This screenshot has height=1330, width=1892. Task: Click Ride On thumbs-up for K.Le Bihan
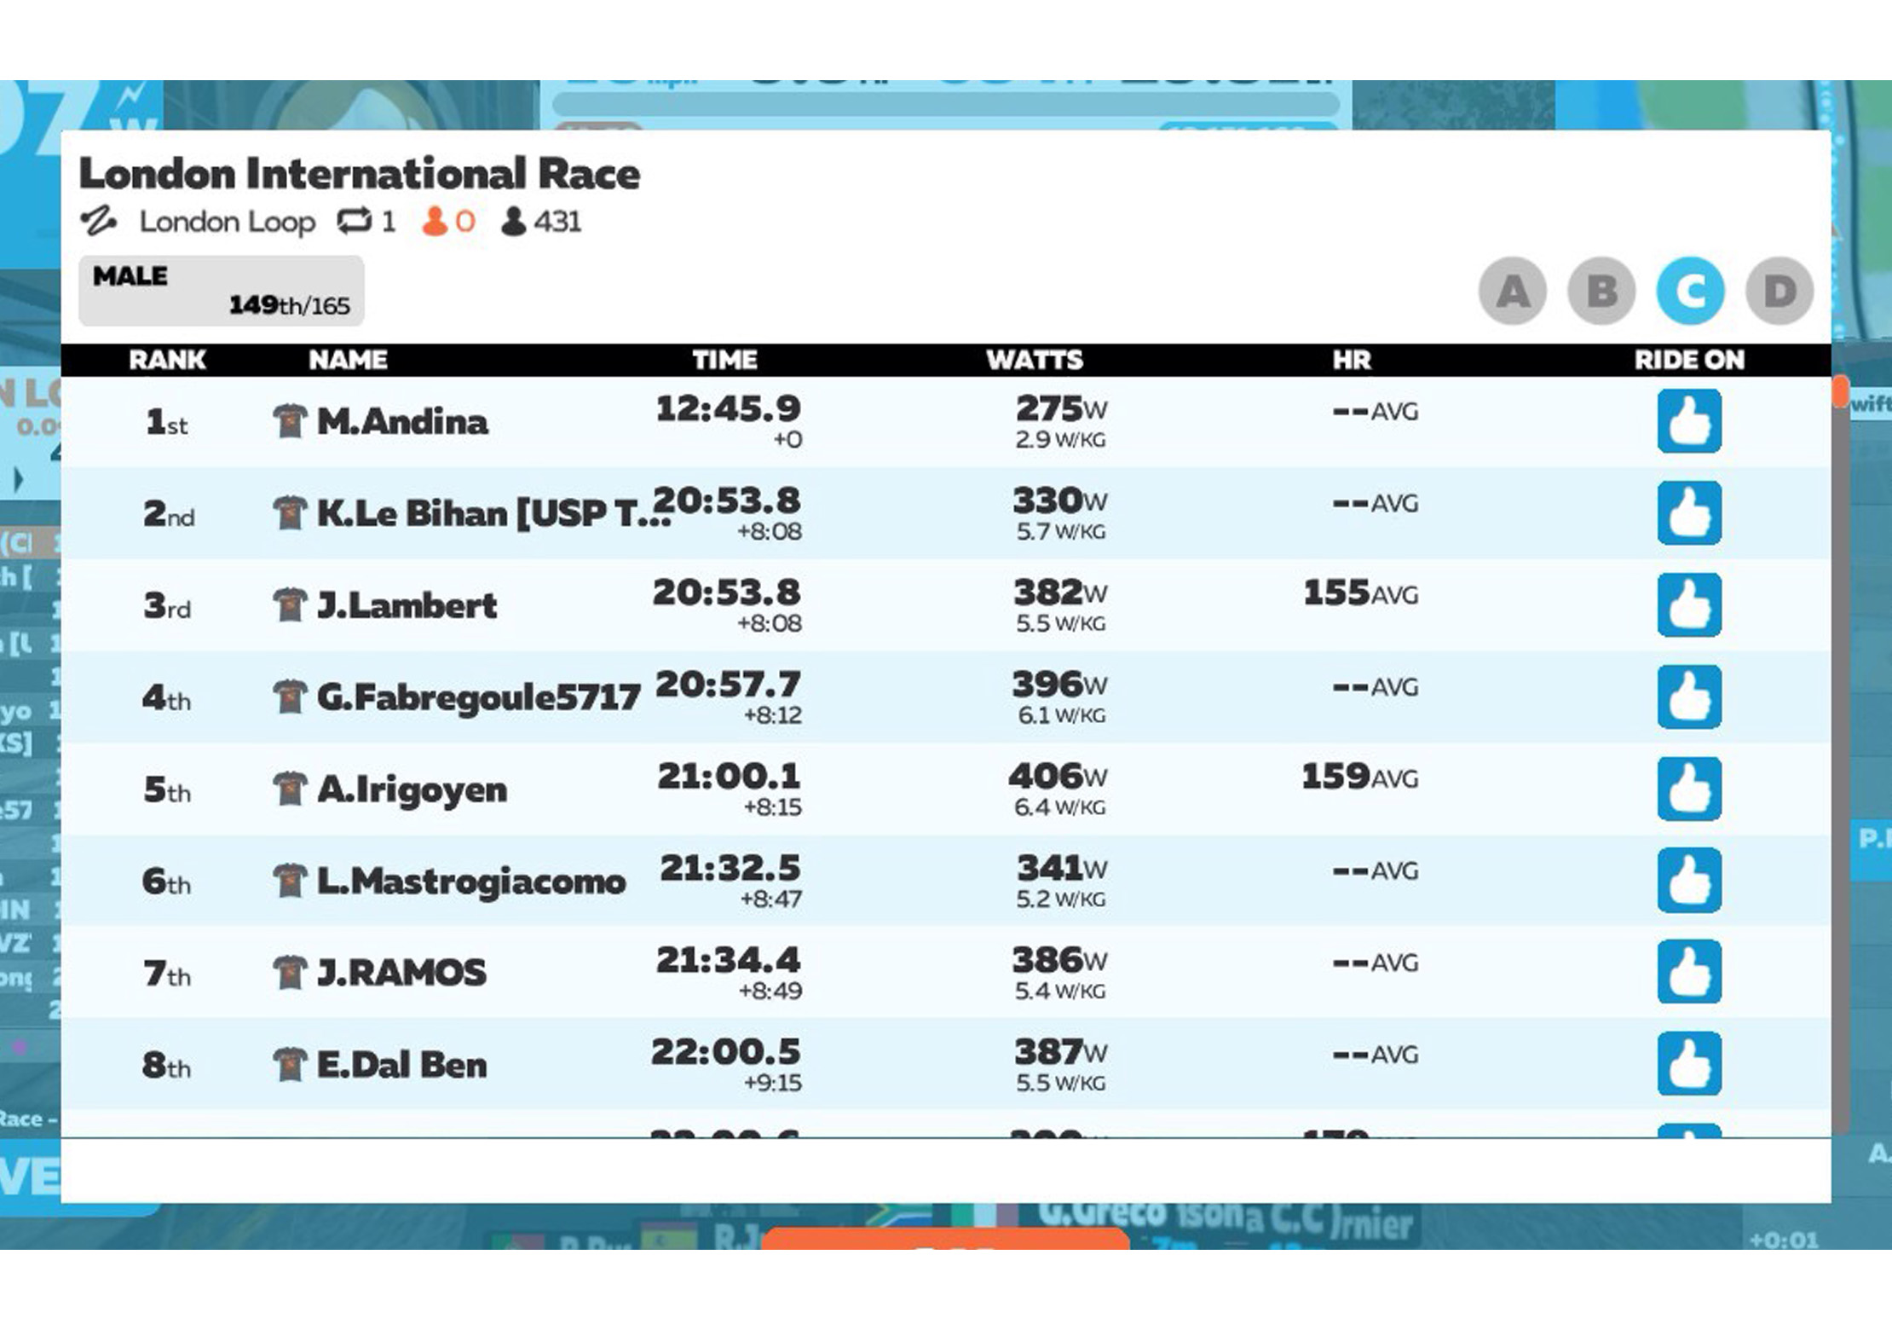(x=1688, y=513)
